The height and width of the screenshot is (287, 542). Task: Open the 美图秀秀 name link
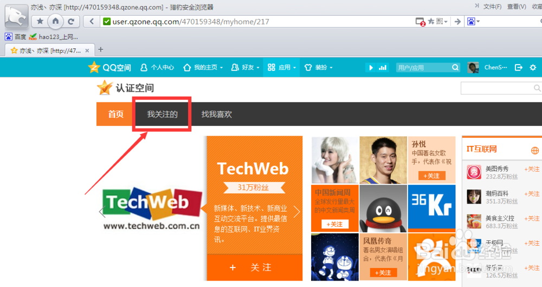(x=497, y=169)
